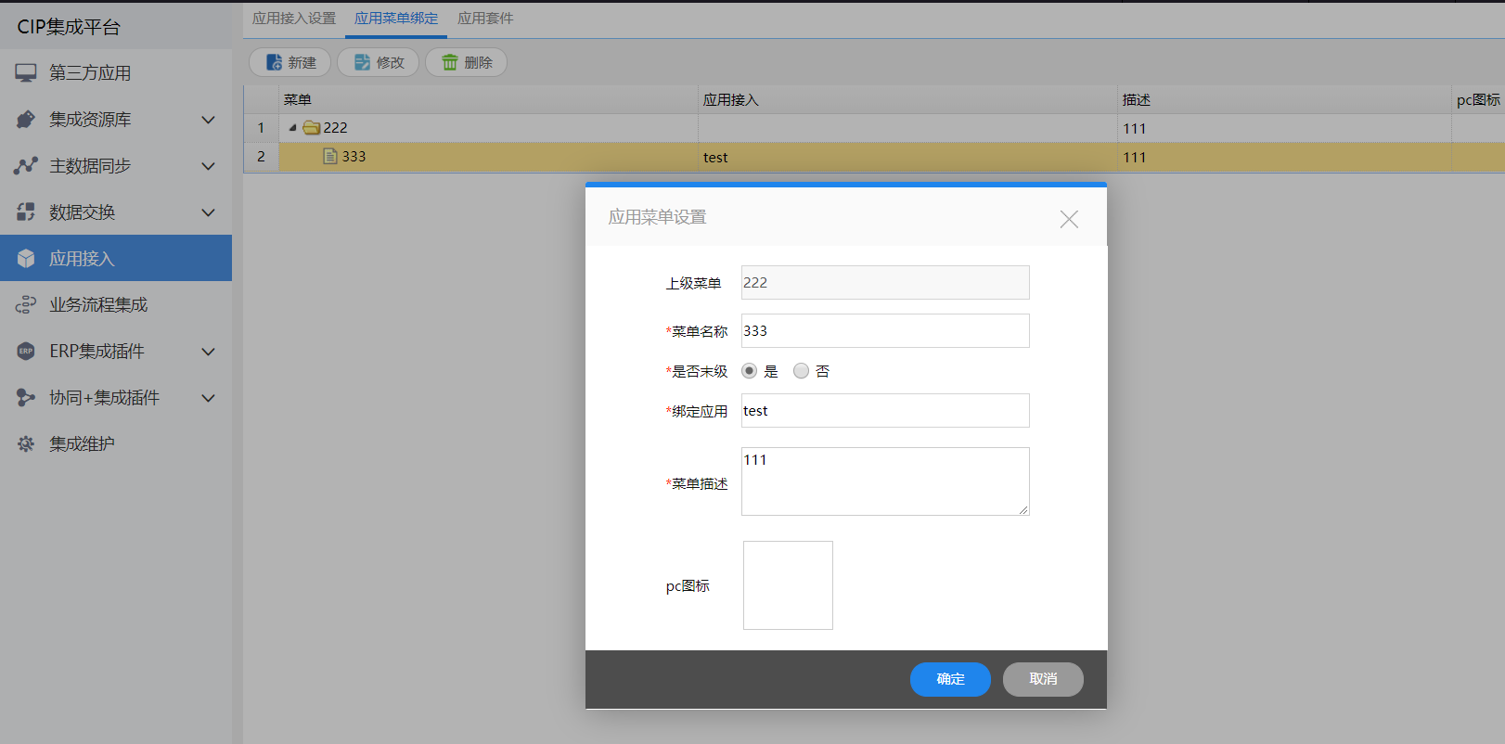Click the 集成维护 gear icon
1505x744 pixels.
point(26,444)
